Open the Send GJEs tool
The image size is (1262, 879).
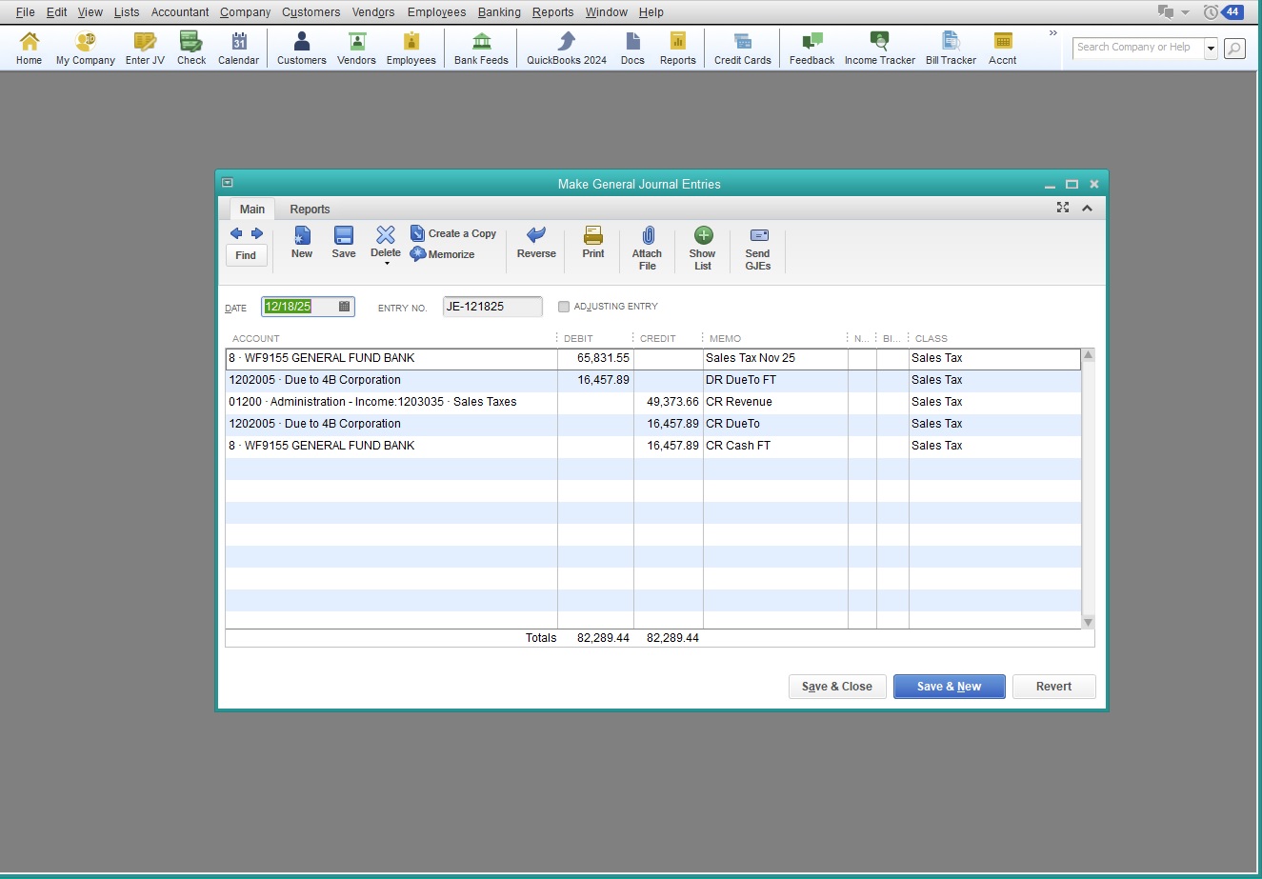pyautogui.click(x=758, y=235)
